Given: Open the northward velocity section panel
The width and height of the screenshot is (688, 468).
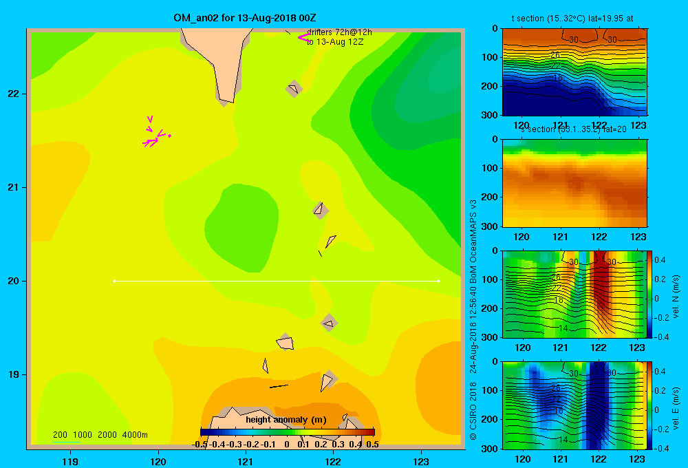Looking at the screenshot, I should tap(574, 294).
